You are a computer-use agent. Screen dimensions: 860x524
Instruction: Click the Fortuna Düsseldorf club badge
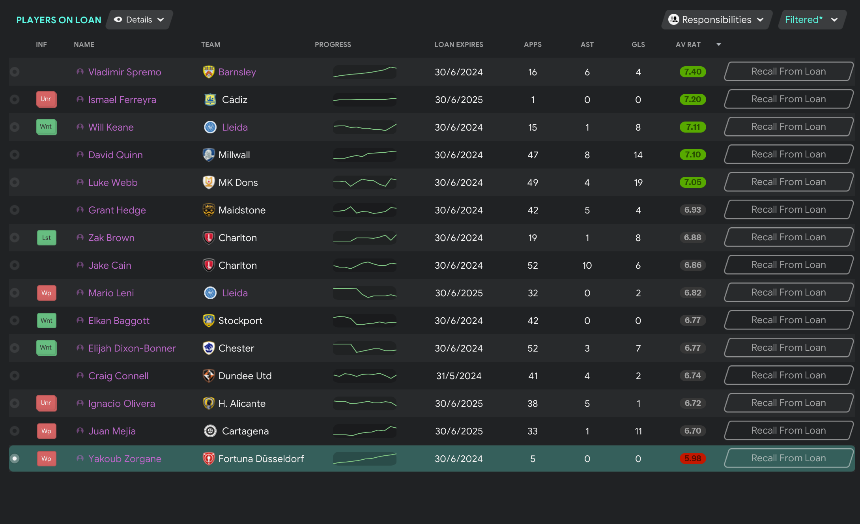click(209, 458)
